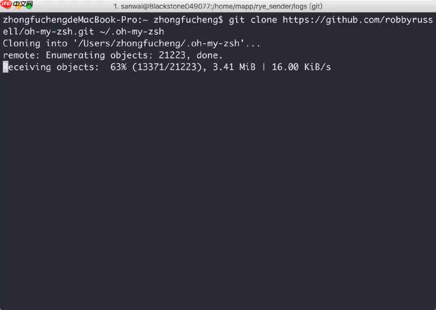The image size is (436, 310).
Task: Click the zhongfuchengdeMacBook-Pro prompt hostname
Action: pyautogui.click(x=70, y=20)
